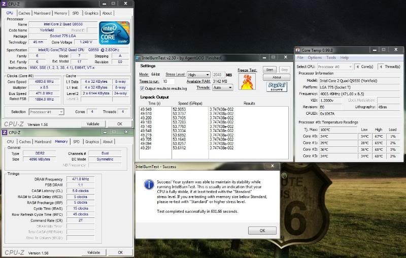Click the CPU-Z app icon in Memory window title bar
This screenshot has width=406, height=258.
[x=5, y=133]
